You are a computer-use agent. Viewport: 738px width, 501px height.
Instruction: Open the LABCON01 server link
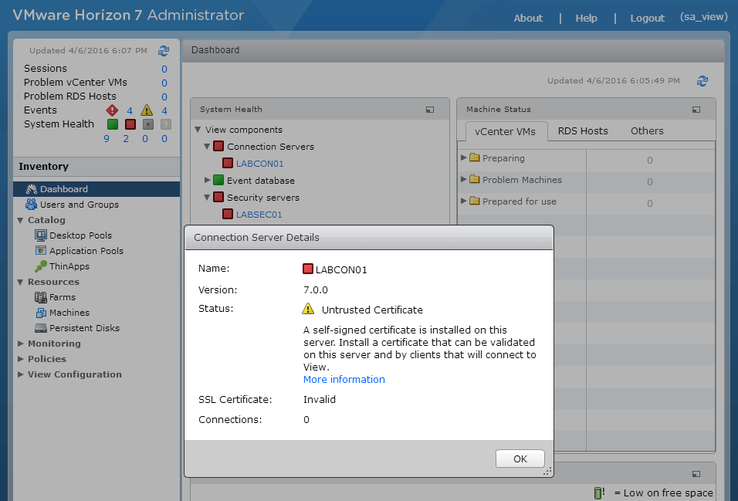pos(260,164)
